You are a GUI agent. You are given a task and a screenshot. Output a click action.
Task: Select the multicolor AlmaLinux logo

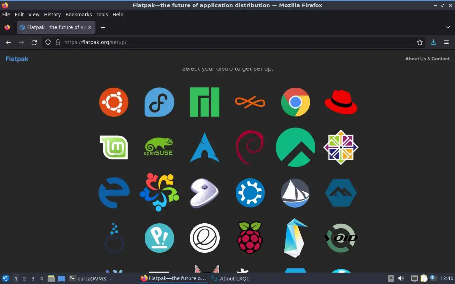point(159,192)
